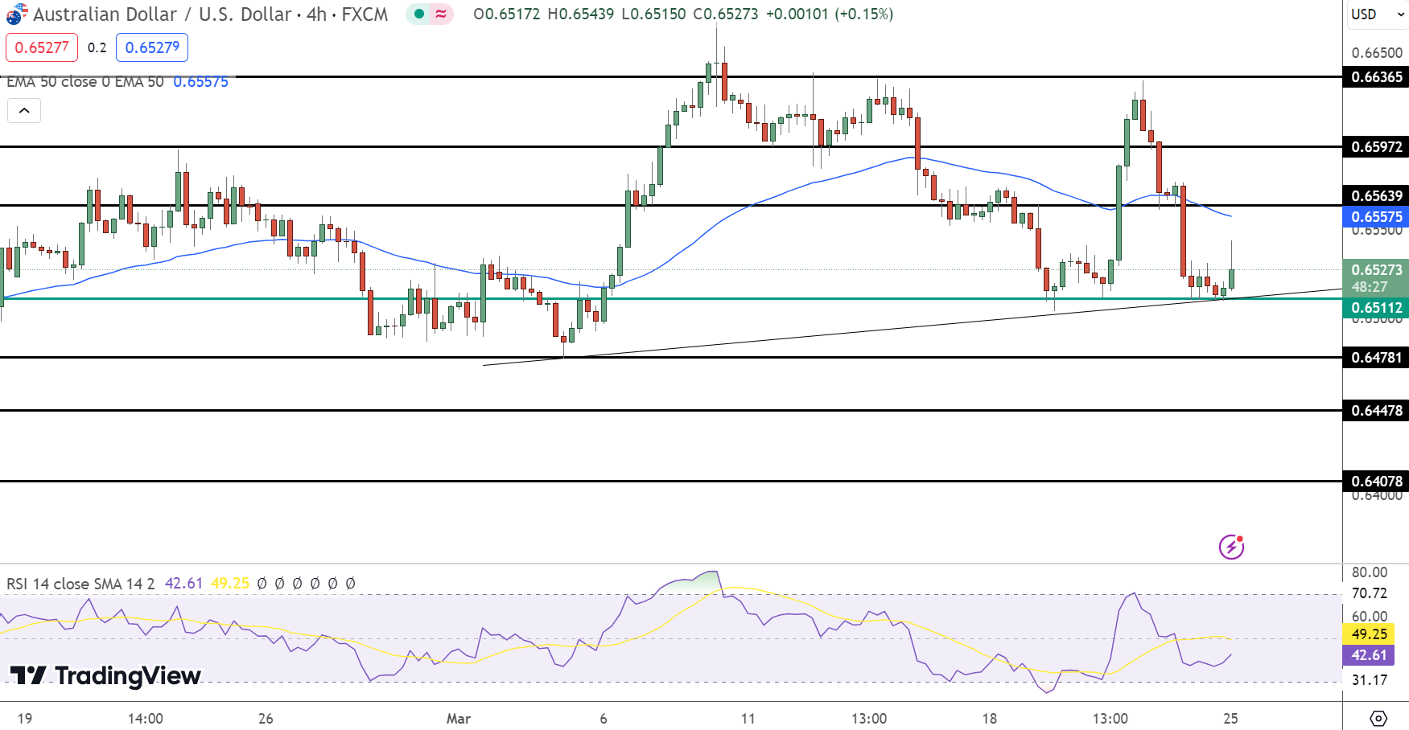Click the 0.64781 horizontal line price label

pos(1376,358)
